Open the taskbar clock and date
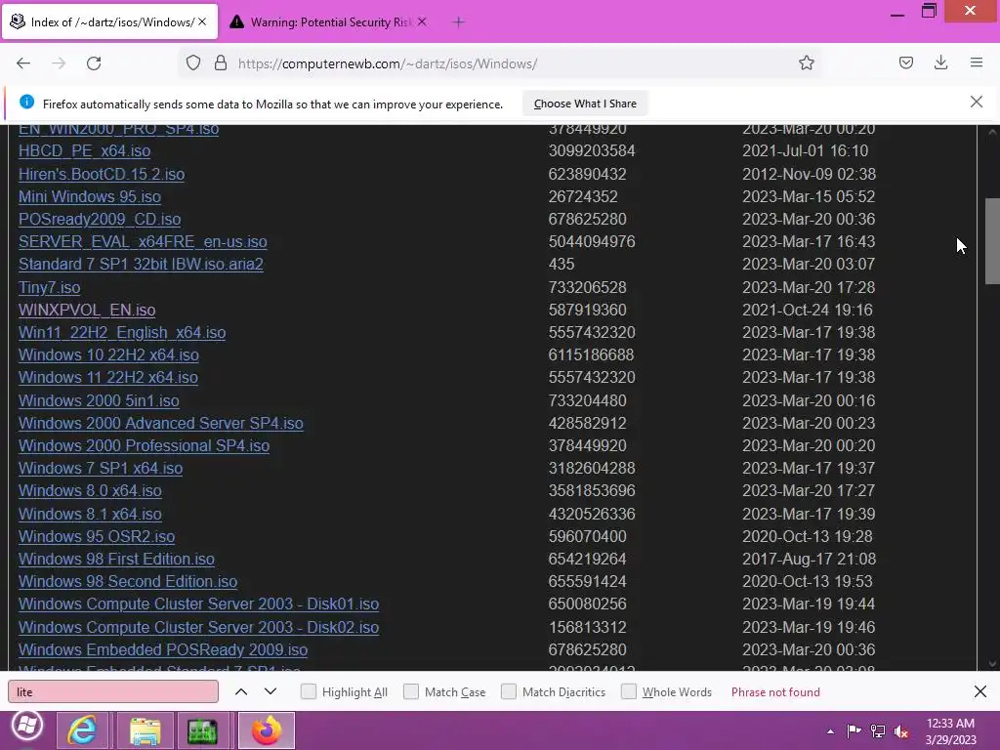This screenshot has width=1000, height=750. click(950, 731)
